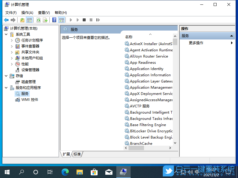This screenshot has width=238, height=178.
Task: Click the Back navigation arrow
Action: click(6, 20)
